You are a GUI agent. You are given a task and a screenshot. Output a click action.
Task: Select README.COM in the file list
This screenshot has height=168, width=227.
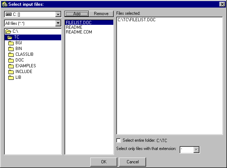(89, 32)
